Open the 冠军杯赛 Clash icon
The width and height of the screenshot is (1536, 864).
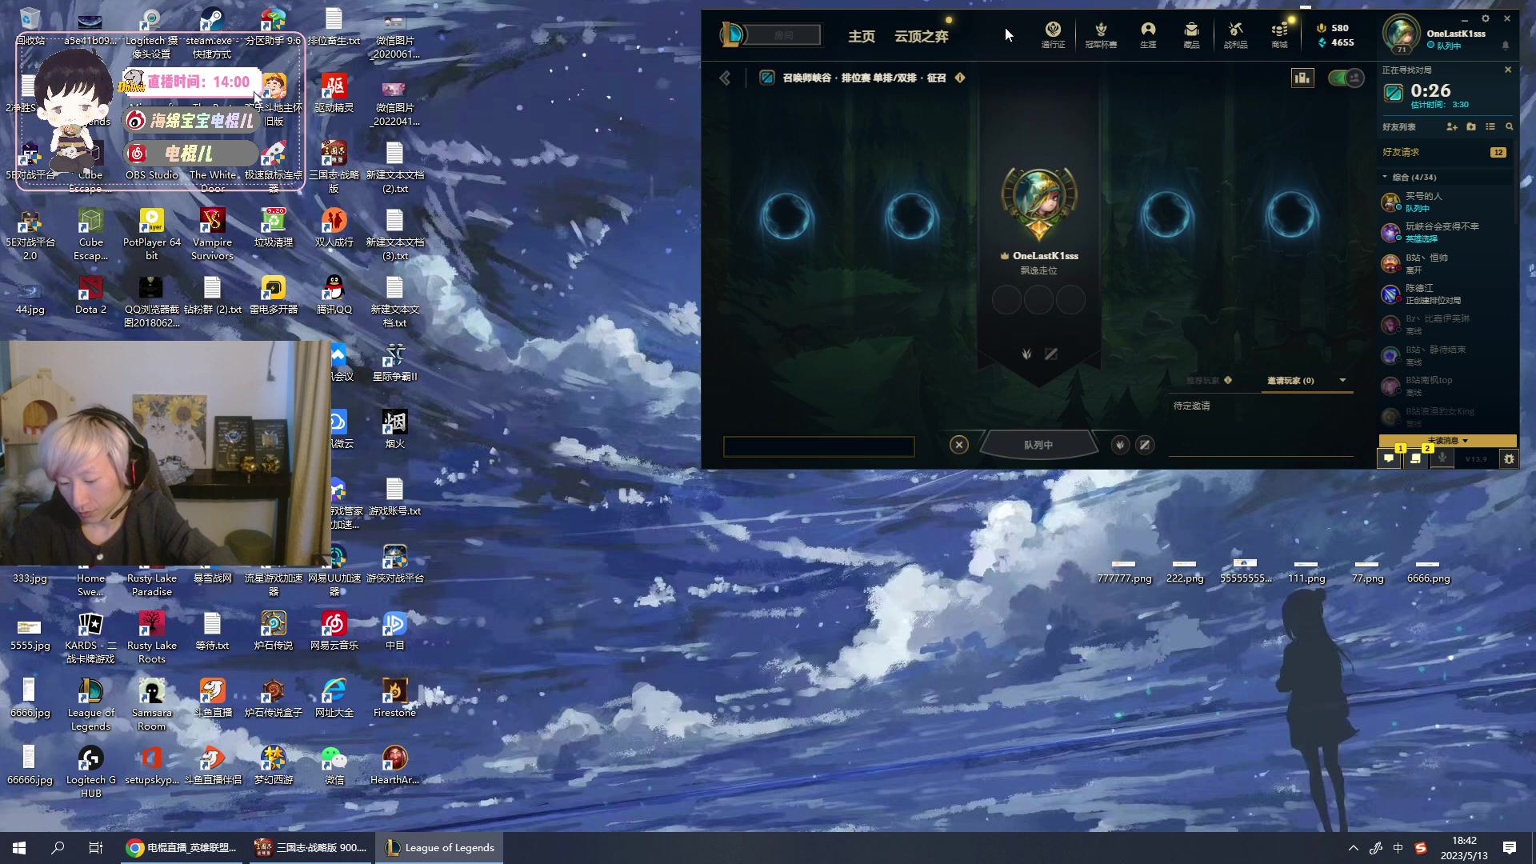(x=1101, y=34)
